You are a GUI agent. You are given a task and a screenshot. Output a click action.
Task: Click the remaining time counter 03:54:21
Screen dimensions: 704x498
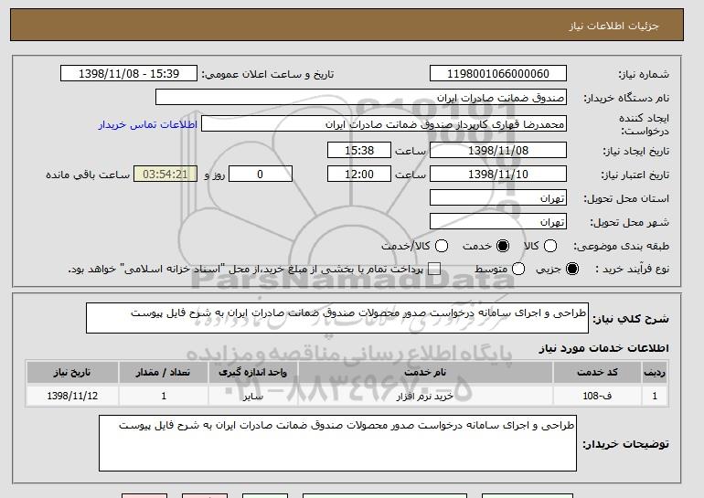coord(165,175)
